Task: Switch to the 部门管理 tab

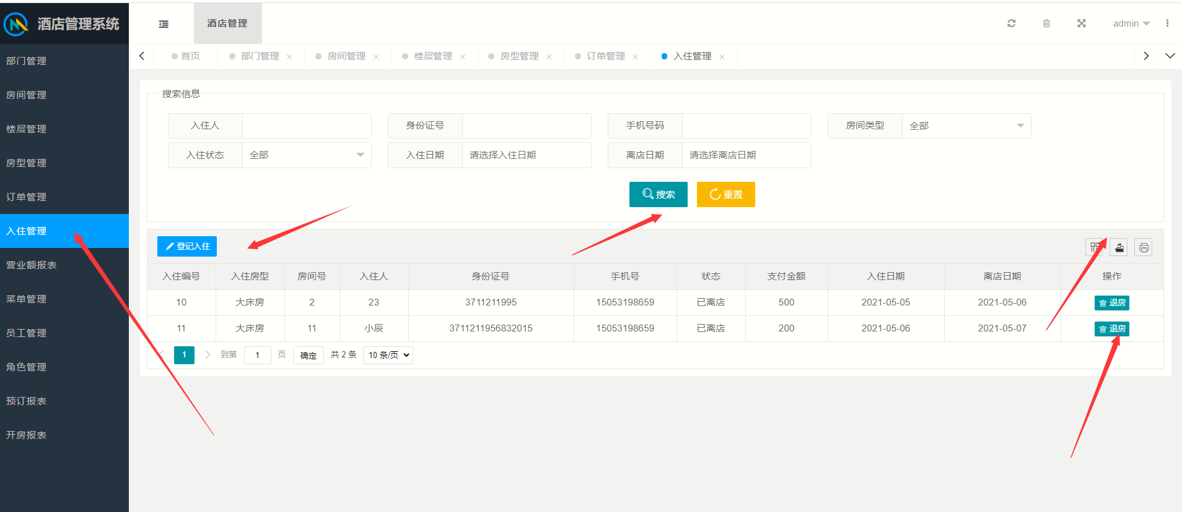Action: tap(260, 56)
